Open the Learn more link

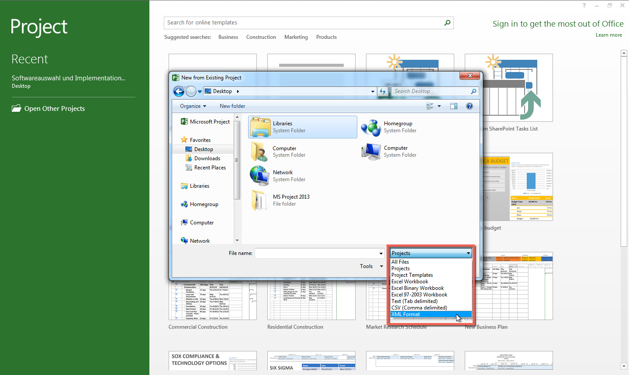[608, 34]
